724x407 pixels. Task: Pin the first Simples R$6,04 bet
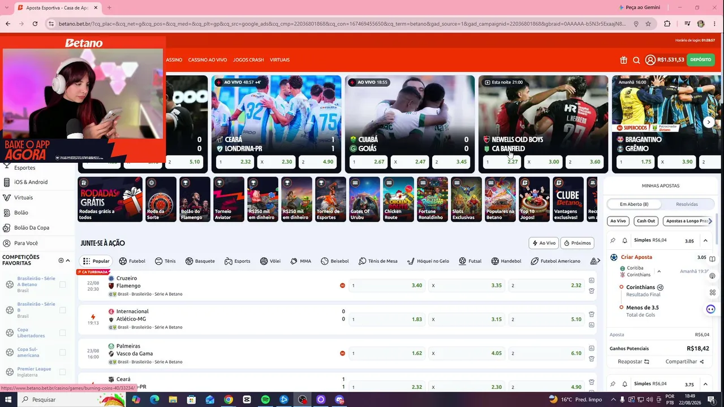[x=613, y=240]
